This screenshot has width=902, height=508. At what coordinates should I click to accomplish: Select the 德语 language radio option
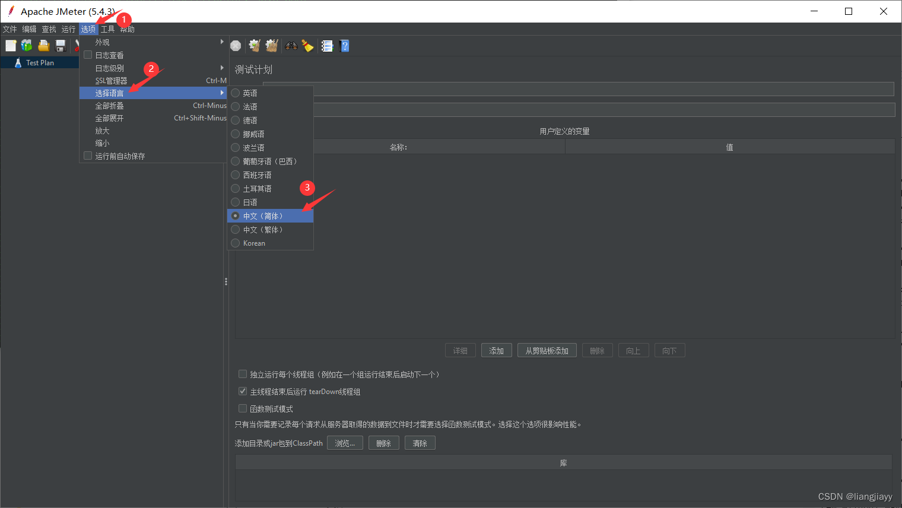click(x=271, y=120)
